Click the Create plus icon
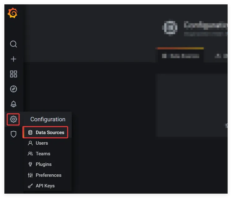This screenshot has height=198, width=232. point(13,59)
